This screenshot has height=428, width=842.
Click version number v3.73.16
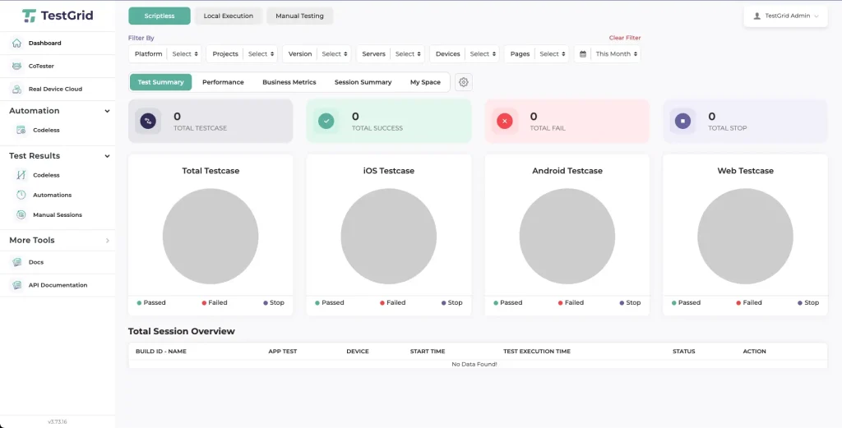tap(58, 422)
